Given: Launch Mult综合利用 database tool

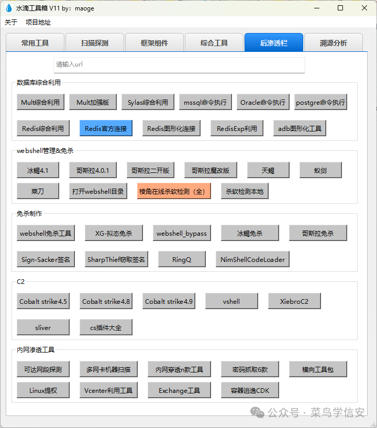Looking at the screenshot, I should [40, 102].
